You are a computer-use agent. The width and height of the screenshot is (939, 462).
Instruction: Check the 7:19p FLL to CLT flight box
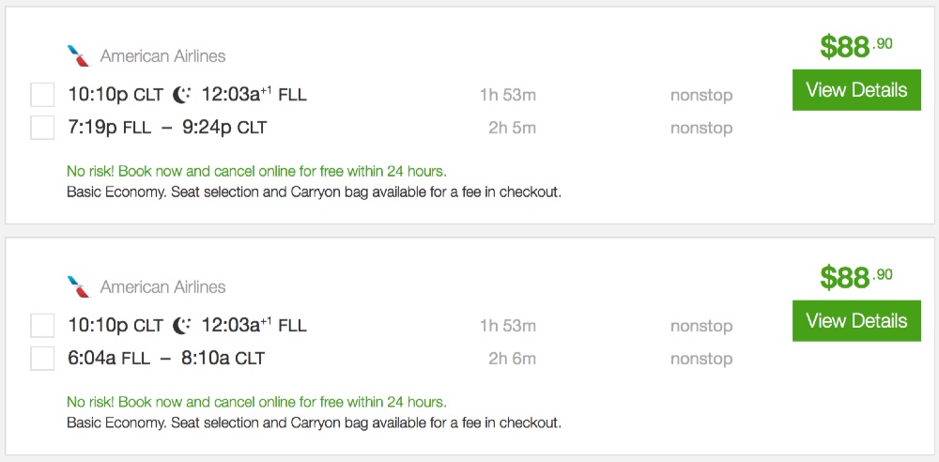[42, 127]
